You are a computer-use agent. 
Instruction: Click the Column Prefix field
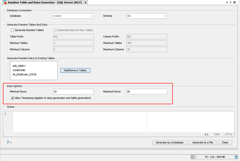[147, 37]
